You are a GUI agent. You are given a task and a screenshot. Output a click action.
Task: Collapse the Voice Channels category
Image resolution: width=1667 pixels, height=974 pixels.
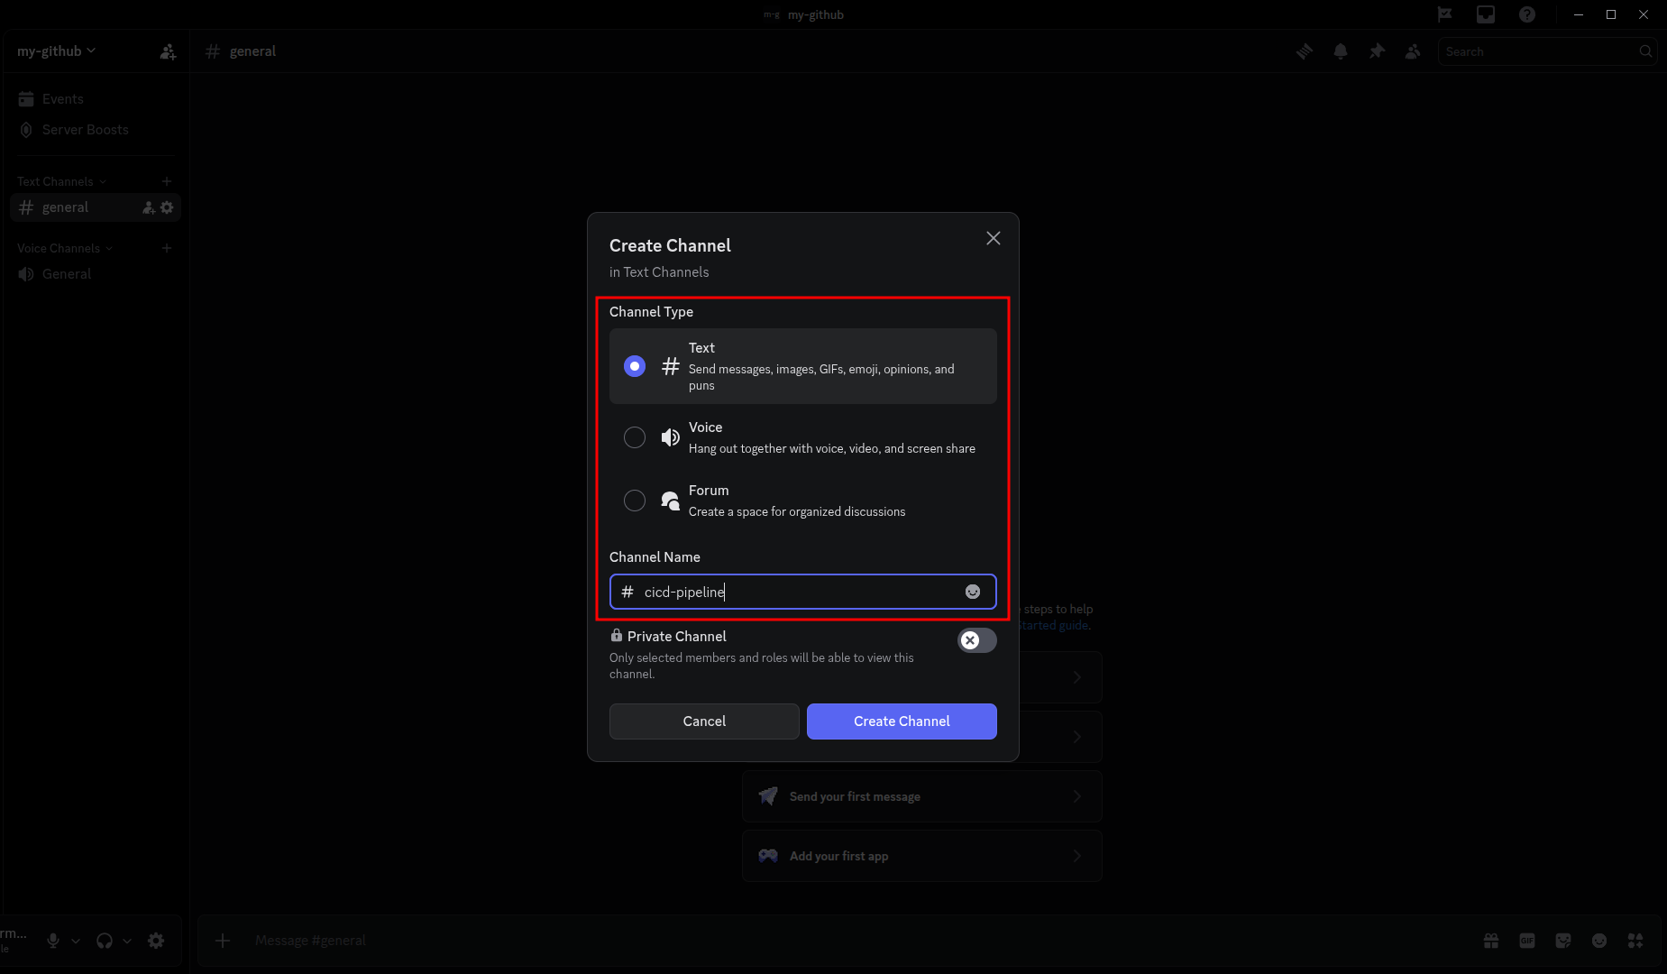pyautogui.click(x=65, y=248)
